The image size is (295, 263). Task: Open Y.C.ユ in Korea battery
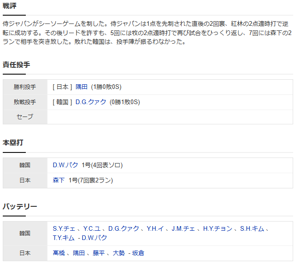click(x=92, y=228)
